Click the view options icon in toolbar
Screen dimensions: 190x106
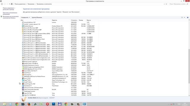(182, 18)
